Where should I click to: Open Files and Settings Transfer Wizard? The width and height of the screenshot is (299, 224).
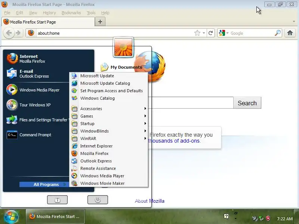[x=38, y=120]
